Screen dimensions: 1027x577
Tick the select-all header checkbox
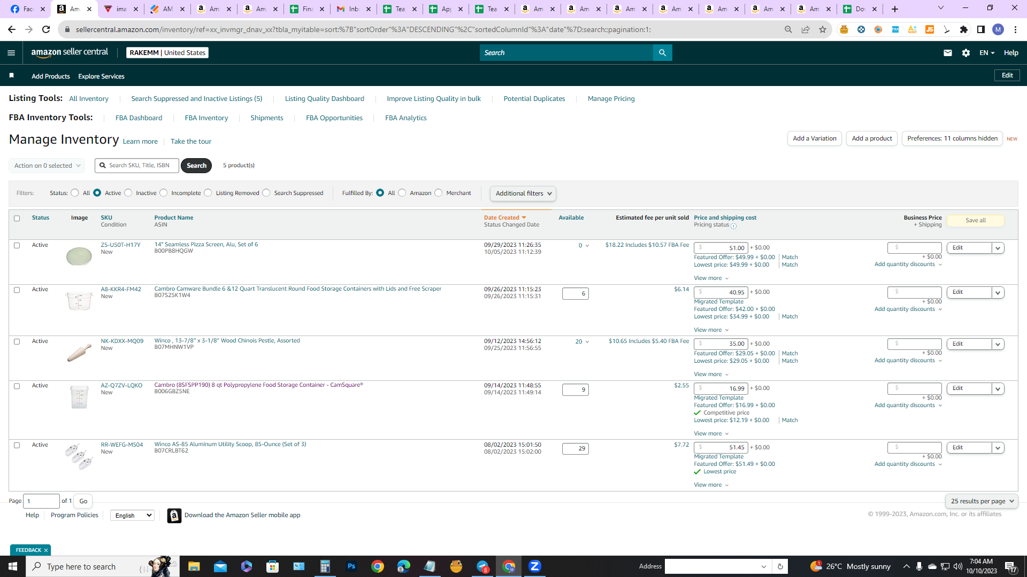click(17, 218)
